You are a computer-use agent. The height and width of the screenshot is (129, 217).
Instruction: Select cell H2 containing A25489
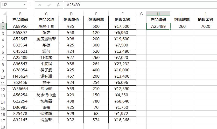click(x=158, y=26)
